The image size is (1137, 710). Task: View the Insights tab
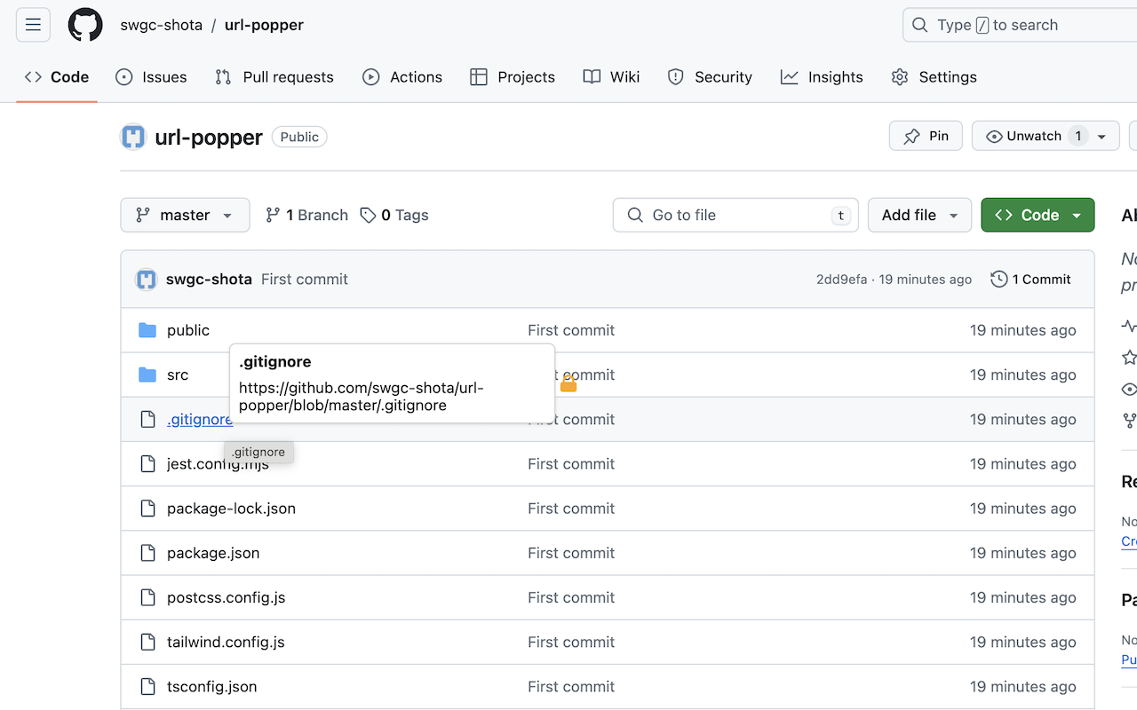tap(822, 77)
